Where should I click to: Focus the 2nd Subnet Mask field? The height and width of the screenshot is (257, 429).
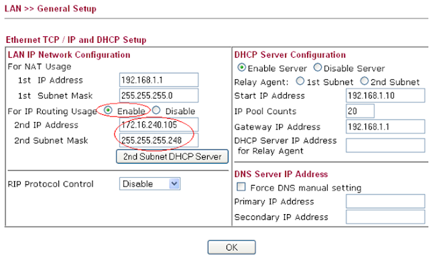coord(159,140)
